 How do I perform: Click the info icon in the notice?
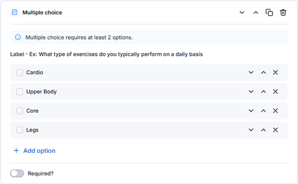(x=18, y=37)
